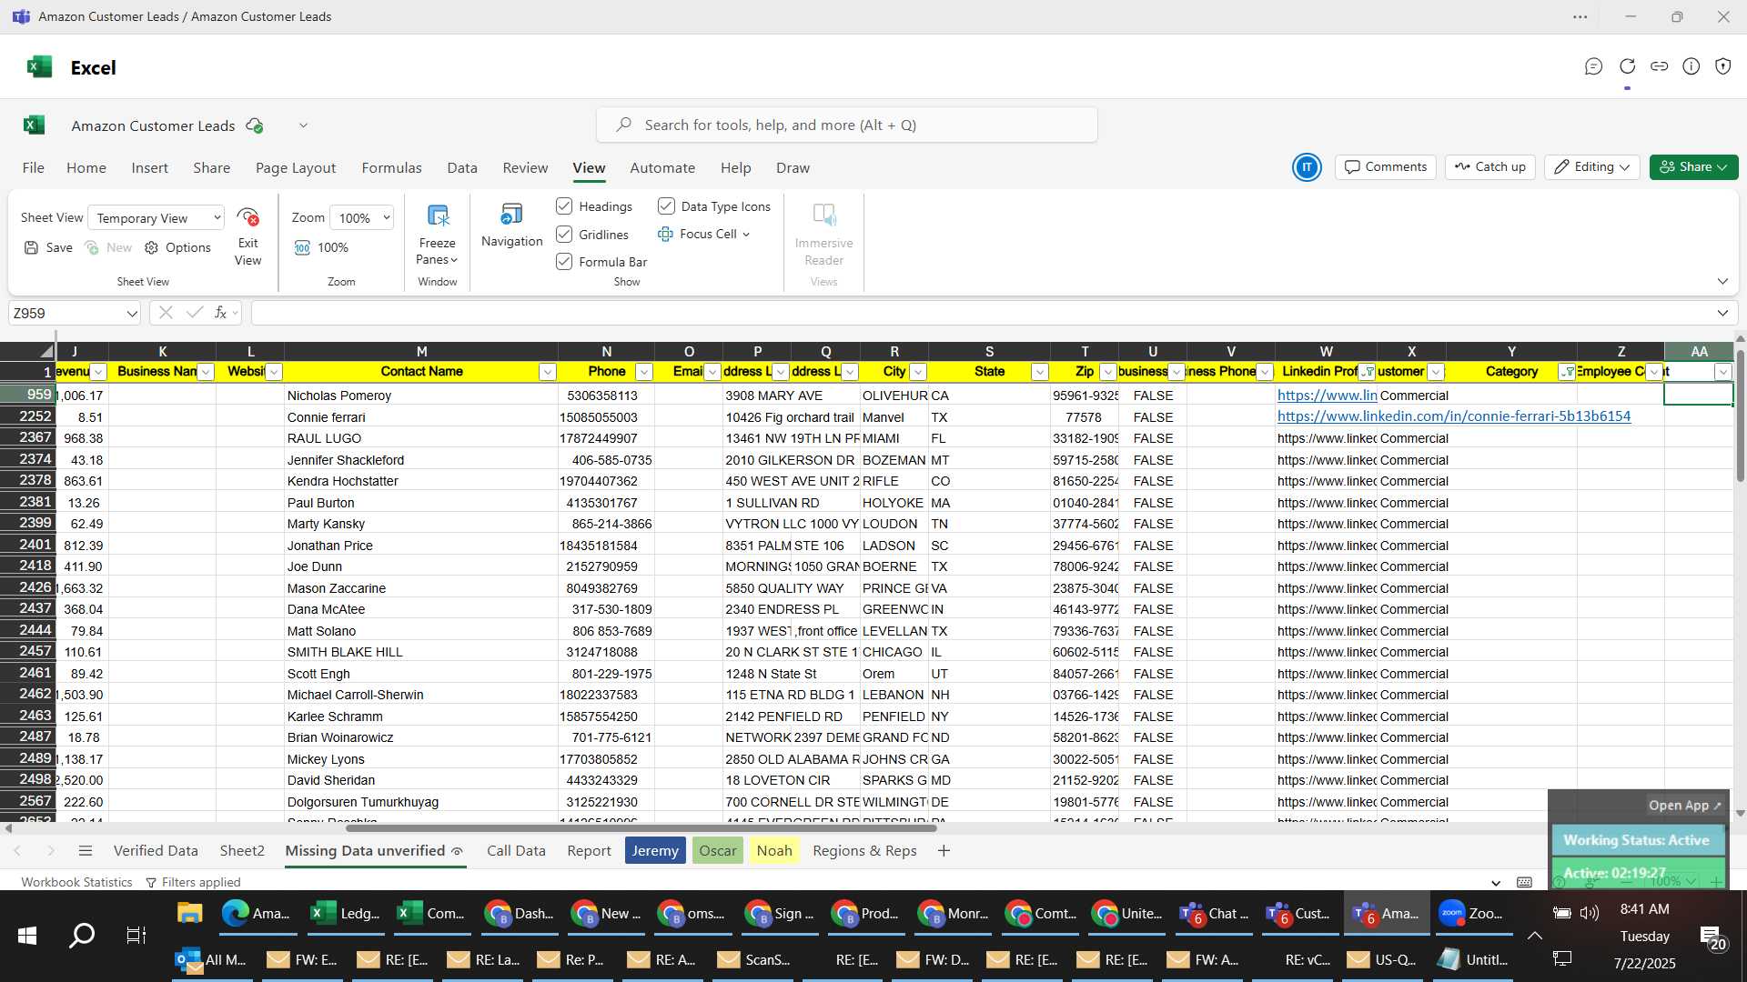The height and width of the screenshot is (982, 1747).
Task: Click the horizontal scrollbar thumb
Action: click(x=641, y=828)
